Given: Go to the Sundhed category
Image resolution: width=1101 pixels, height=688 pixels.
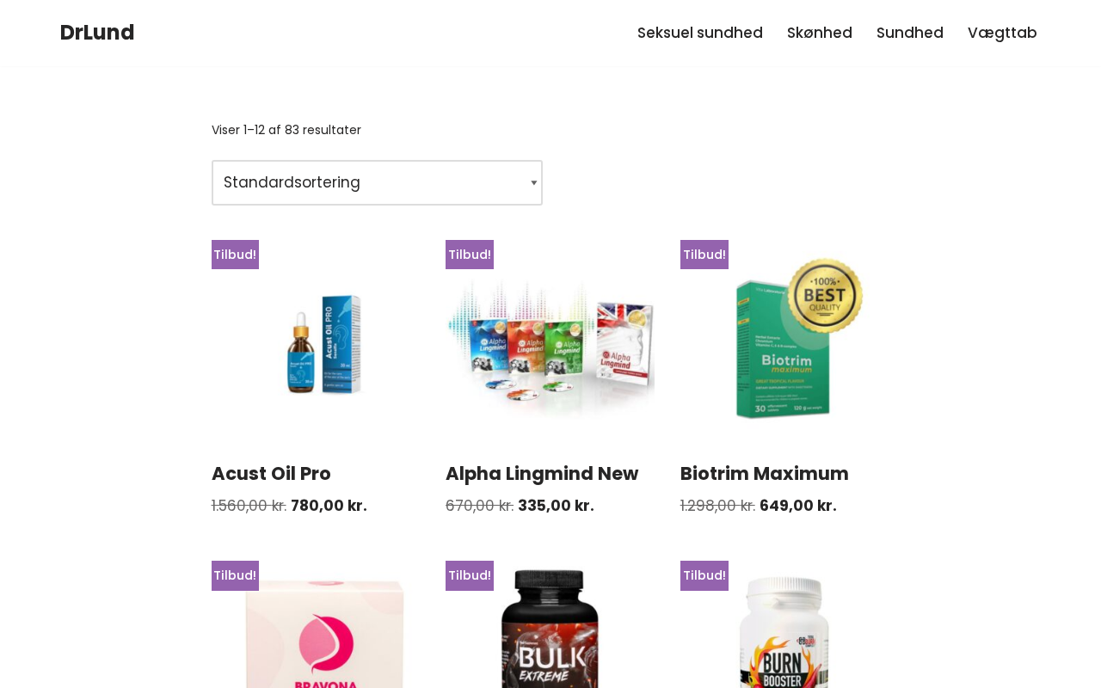Looking at the screenshot, I should point(910,33).
